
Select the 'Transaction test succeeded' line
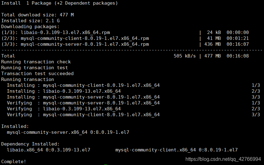37,74
